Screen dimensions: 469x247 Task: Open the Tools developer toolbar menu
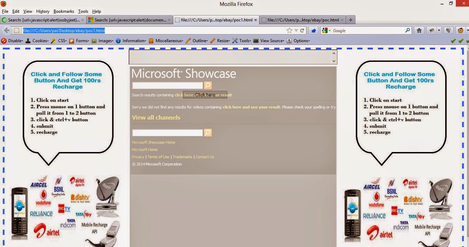[242, 41]
